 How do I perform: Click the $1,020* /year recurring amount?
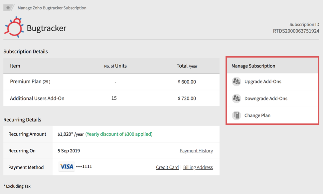click(x=71, y=134)
